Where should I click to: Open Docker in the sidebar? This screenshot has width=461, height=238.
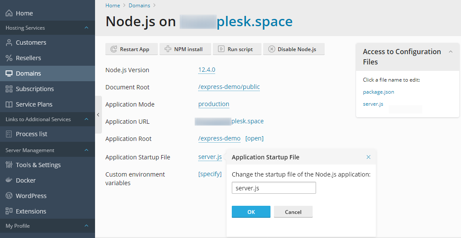pyautogui.click(x=47, y=180)
